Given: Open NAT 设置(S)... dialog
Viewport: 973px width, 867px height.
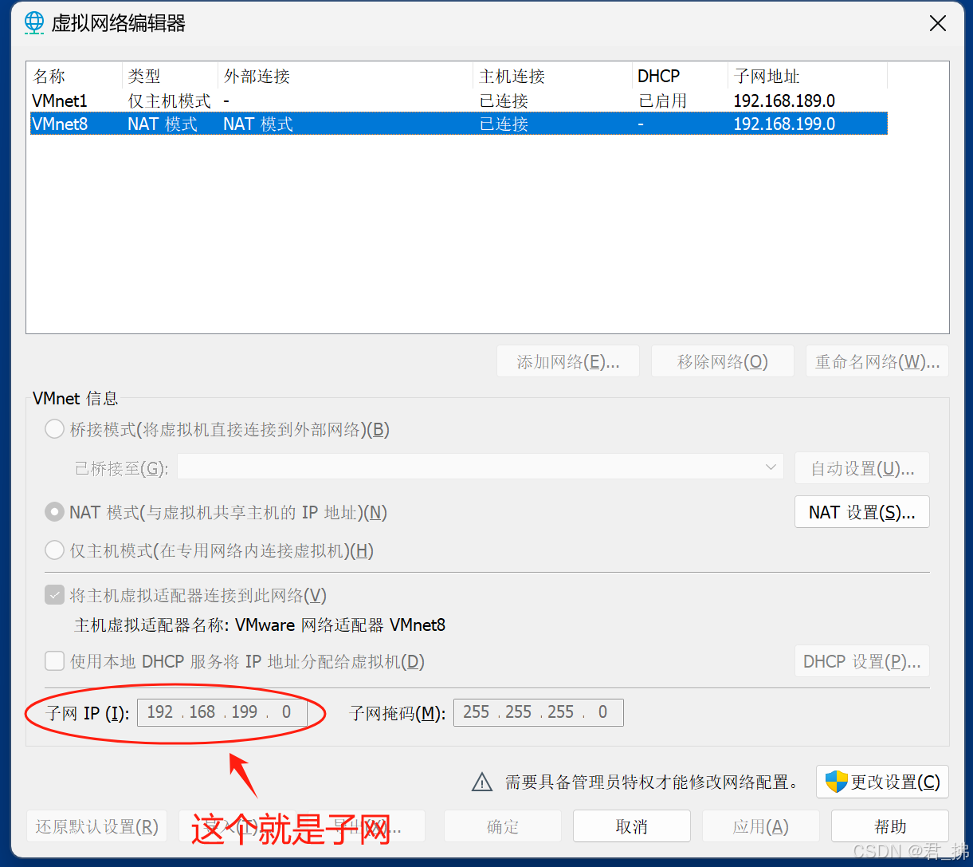Looking at the screenshot, I should click(862, 512).
